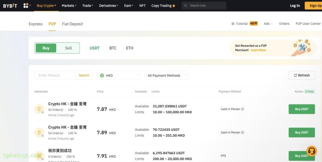The width and height of the screenshot is (322, 162).
Task: Switch to the Fiat Deposit tab
Action: [73, 24]
